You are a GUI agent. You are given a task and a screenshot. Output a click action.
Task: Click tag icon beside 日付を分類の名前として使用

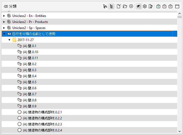[x=9, y=34]
